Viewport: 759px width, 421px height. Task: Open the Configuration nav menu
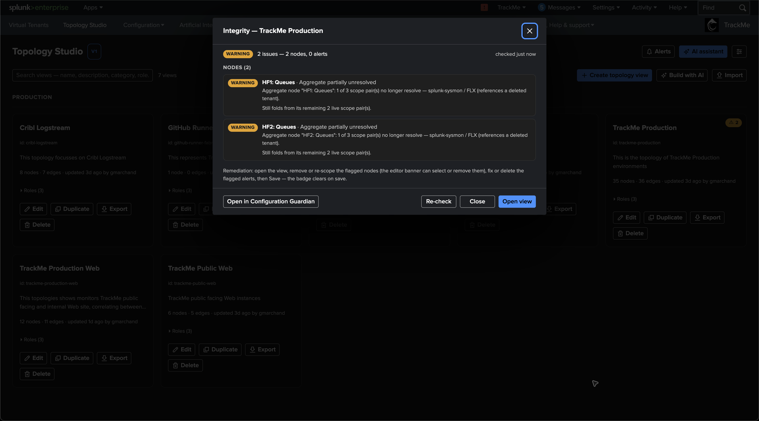[x=143, y=25]
